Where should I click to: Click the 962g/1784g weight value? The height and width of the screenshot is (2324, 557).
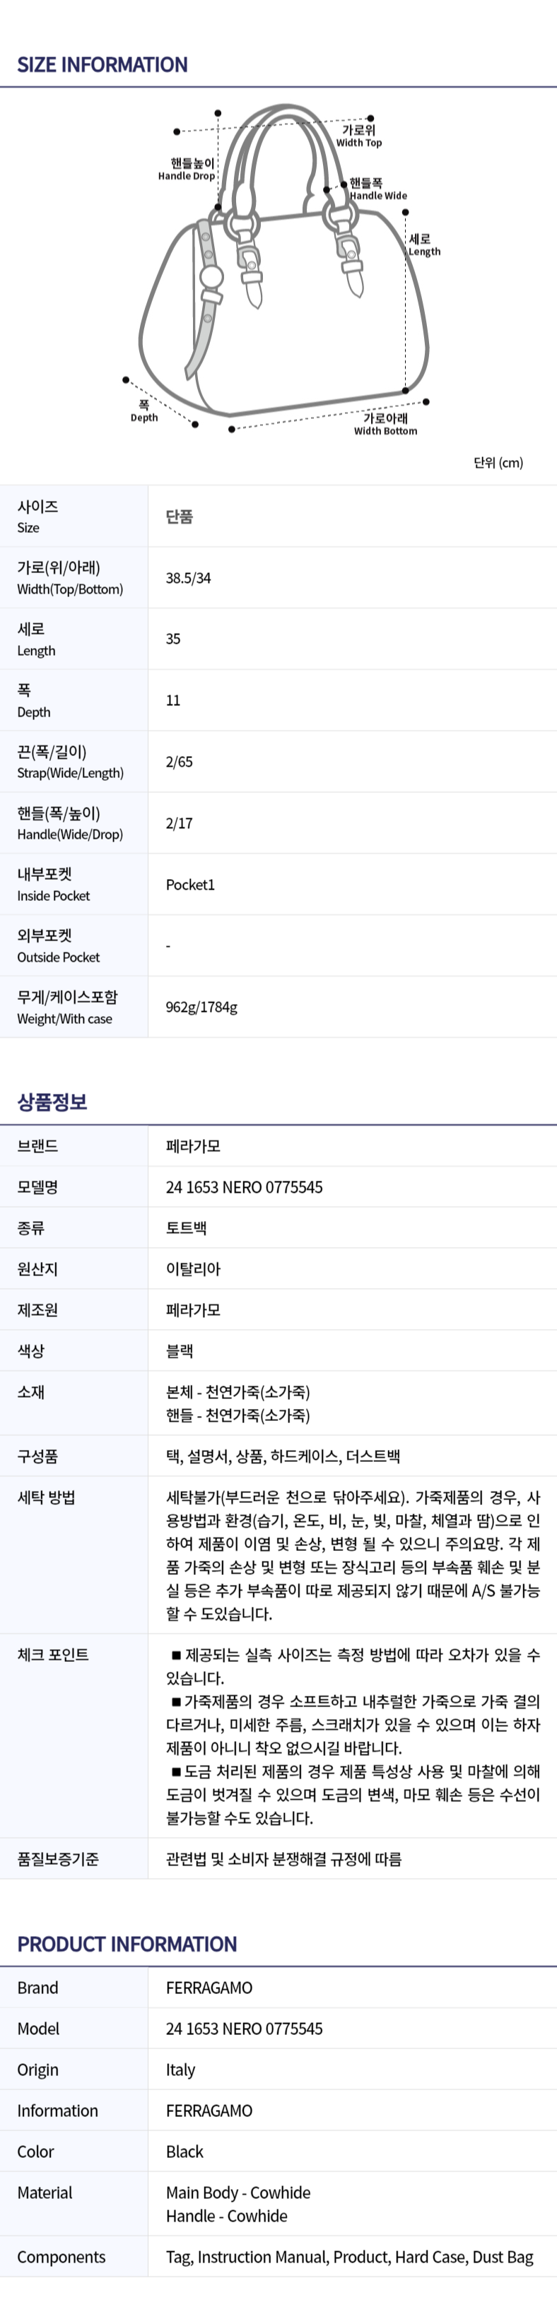[x=201, y=1007]
